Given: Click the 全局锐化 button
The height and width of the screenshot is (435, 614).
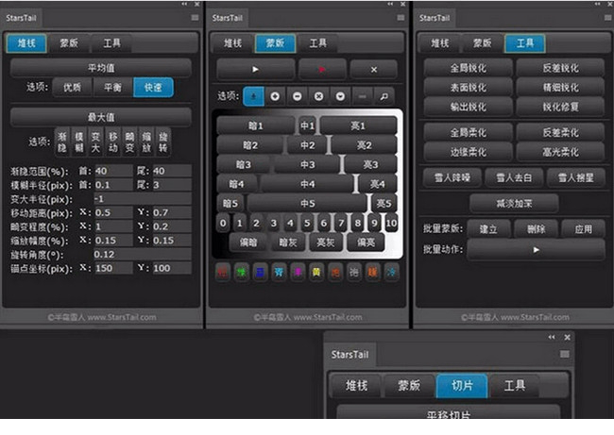Looking at the screenshot, I should coord(468,69).
